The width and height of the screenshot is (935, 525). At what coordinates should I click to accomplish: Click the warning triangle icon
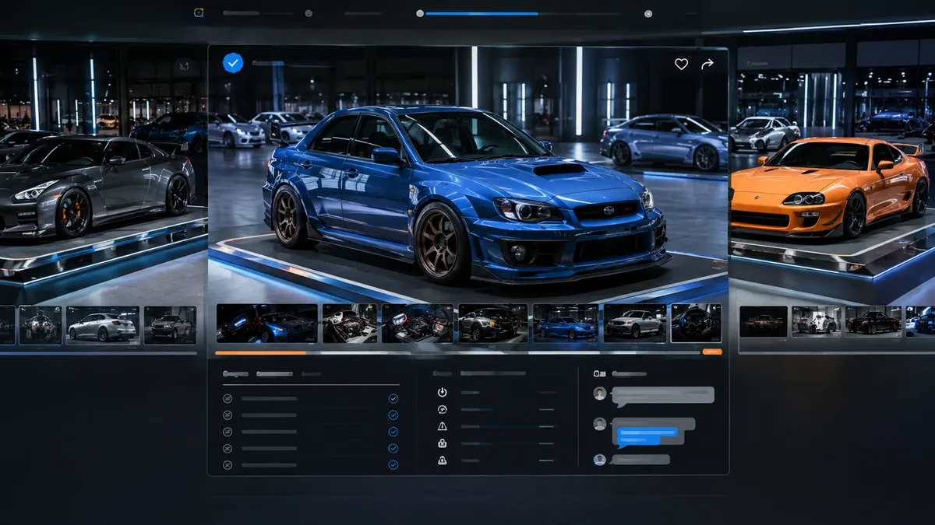pos(443,426)
